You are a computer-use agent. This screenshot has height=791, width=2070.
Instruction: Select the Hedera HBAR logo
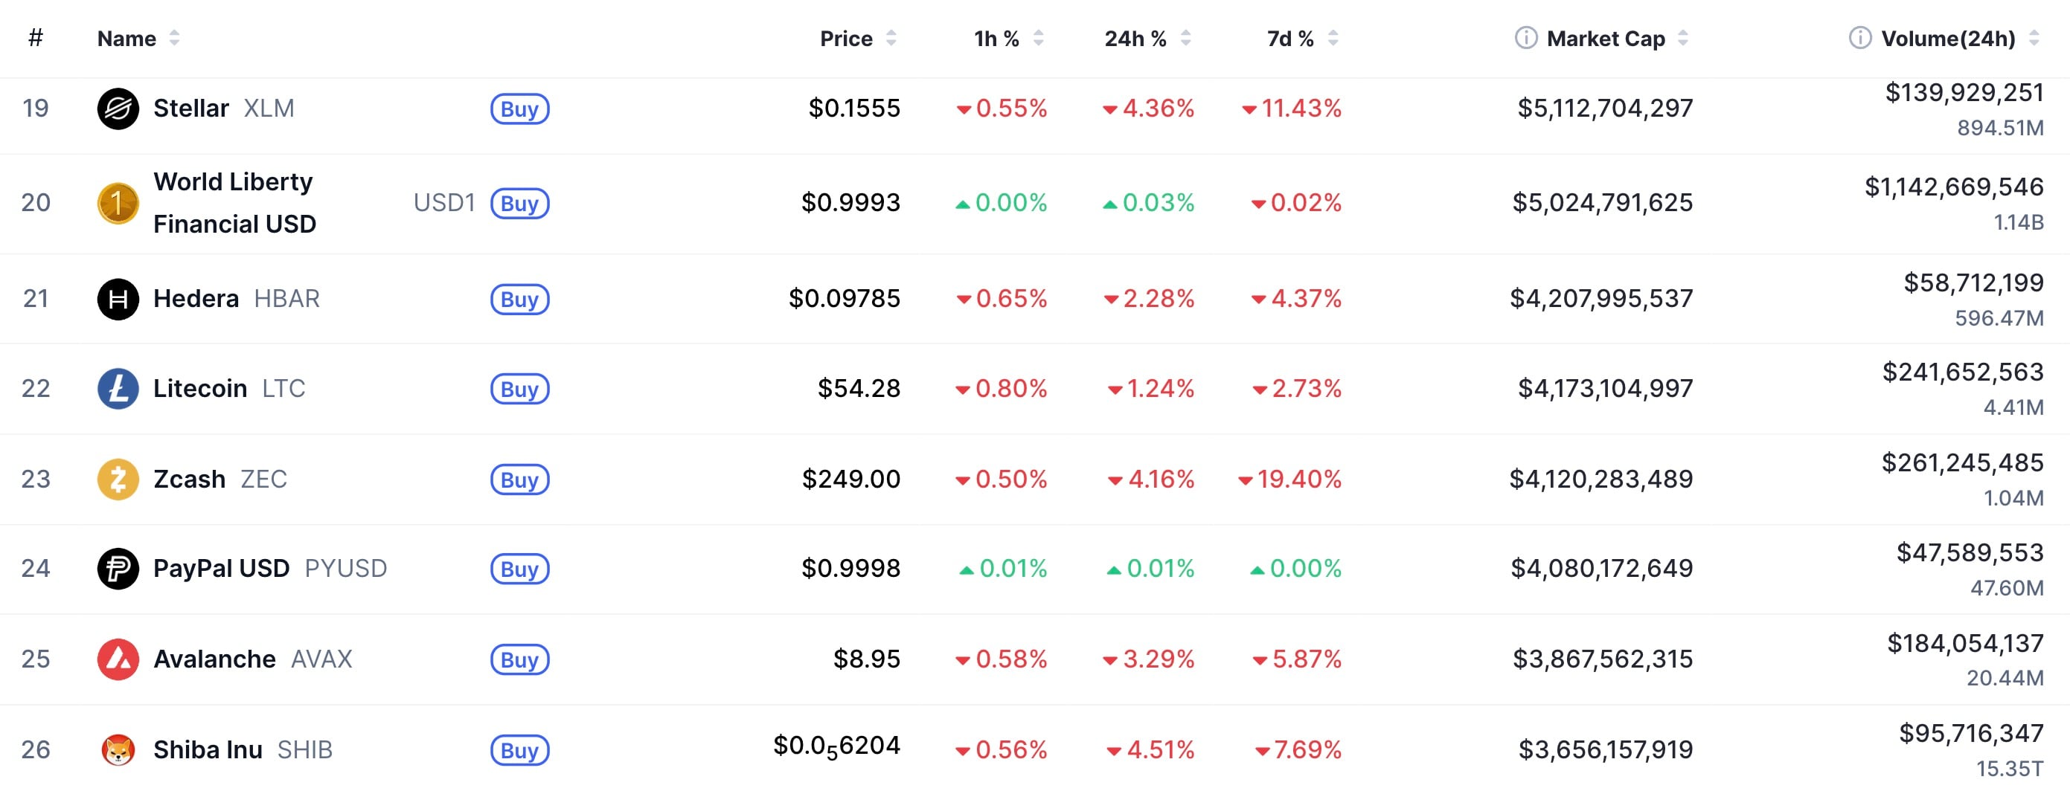(119, 298)
